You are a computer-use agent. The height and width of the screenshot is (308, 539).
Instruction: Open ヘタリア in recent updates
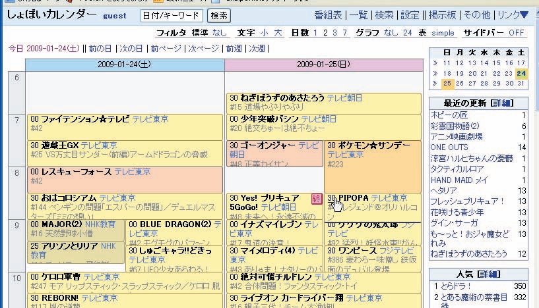pos(444,190)
